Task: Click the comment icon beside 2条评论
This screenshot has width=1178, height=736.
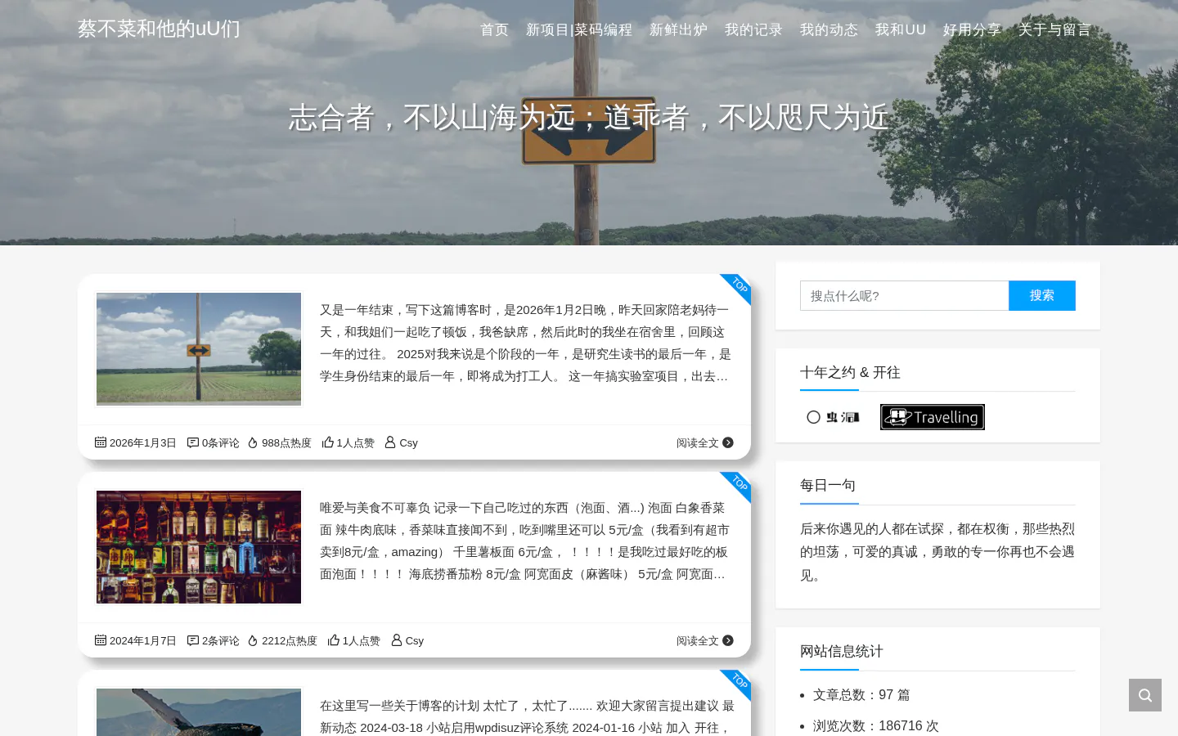Action: point(193,640)
